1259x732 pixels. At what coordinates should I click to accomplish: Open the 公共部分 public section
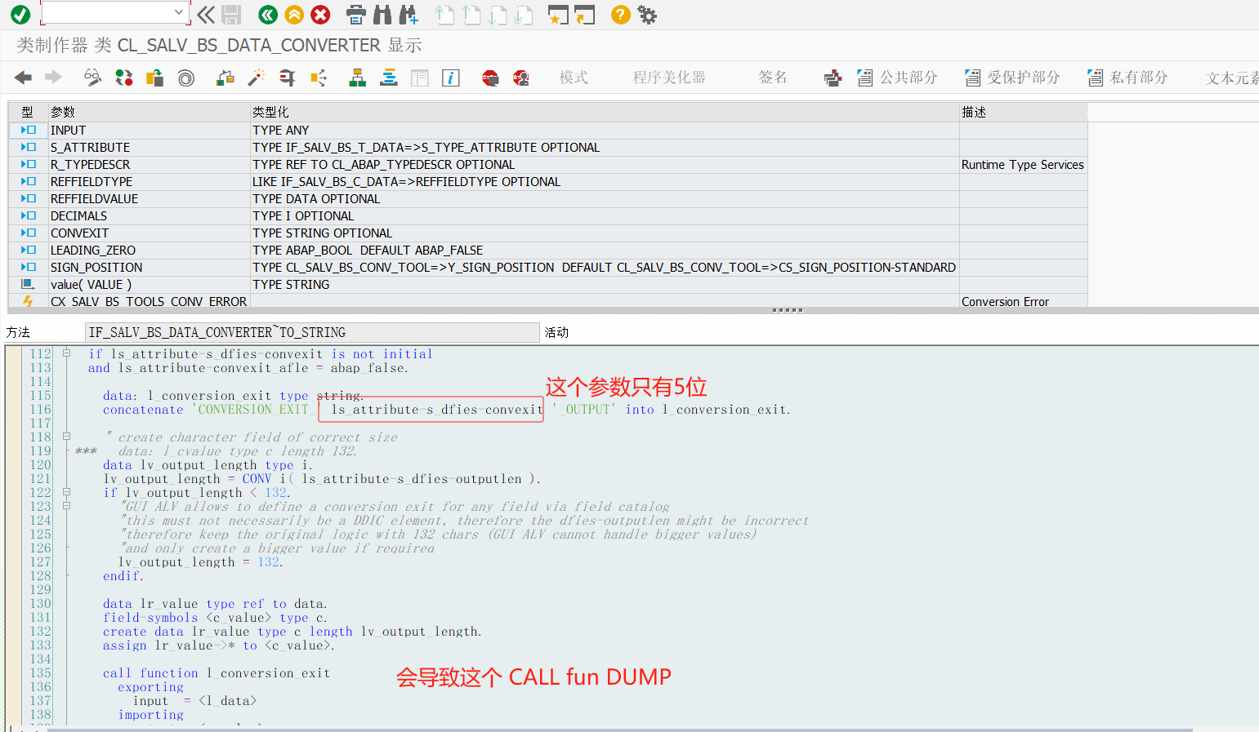pyautogui.click(x=897, y=78)
